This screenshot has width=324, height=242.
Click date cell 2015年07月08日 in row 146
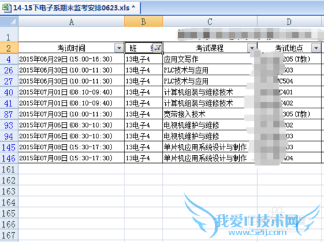pos(71,158)
